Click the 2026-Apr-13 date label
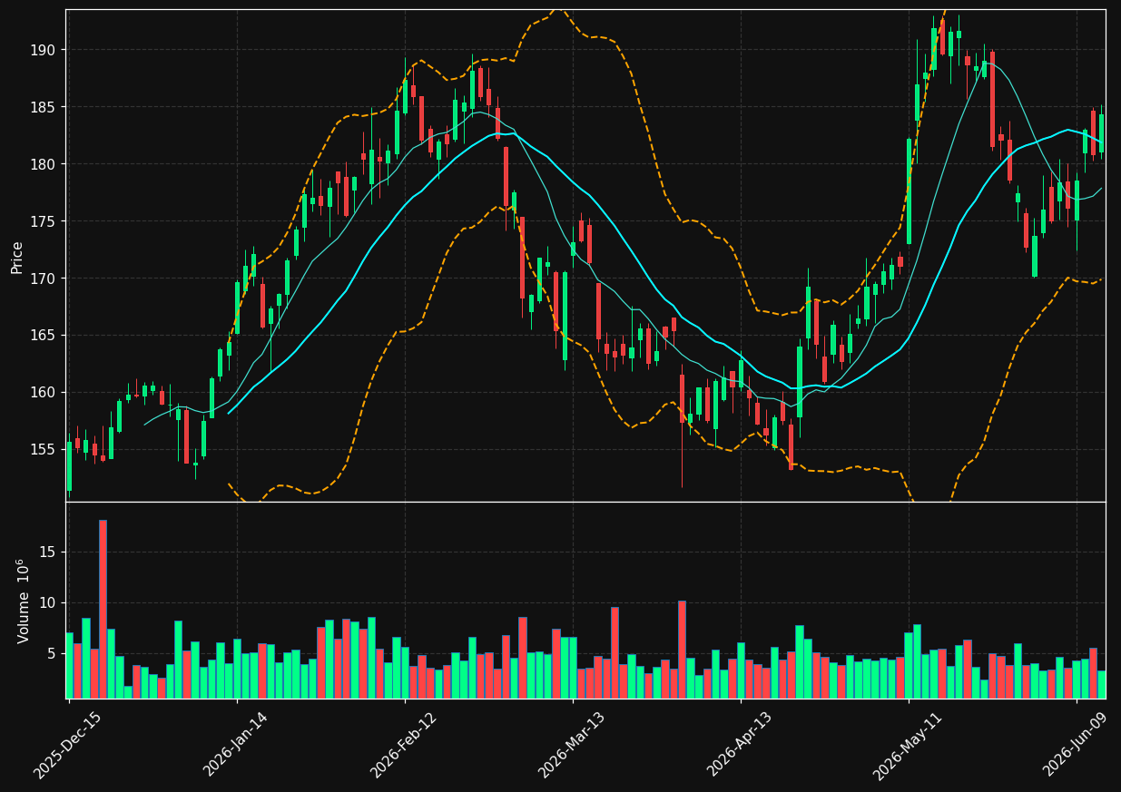The height and width of the screenshot is (792, 1121). point(740,745)
